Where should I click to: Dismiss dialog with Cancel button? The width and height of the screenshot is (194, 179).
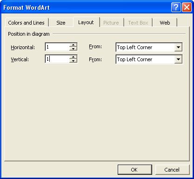(x=172, y=170)
